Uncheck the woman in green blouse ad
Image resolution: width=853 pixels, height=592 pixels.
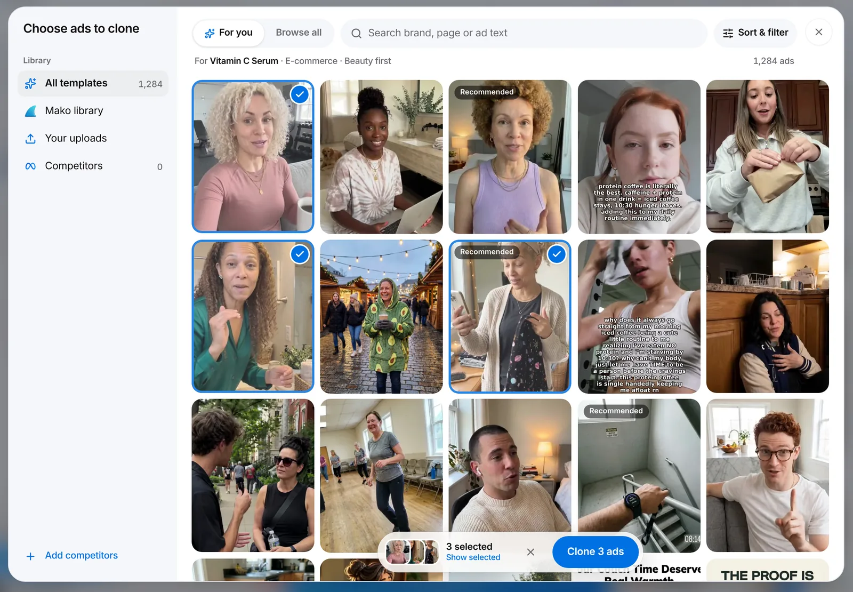tap(300, 254)
